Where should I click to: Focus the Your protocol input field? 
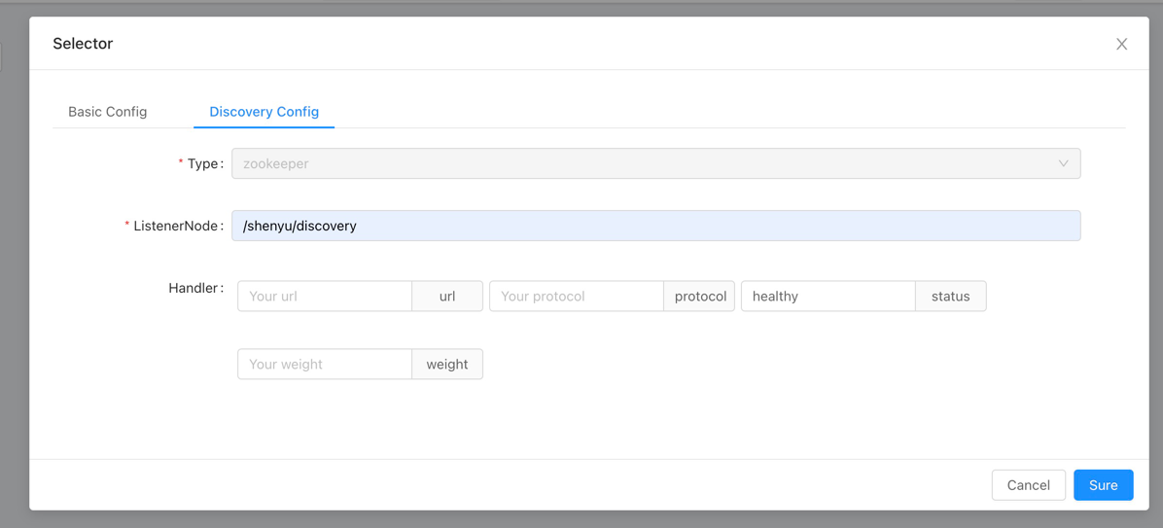coord(576,297)
